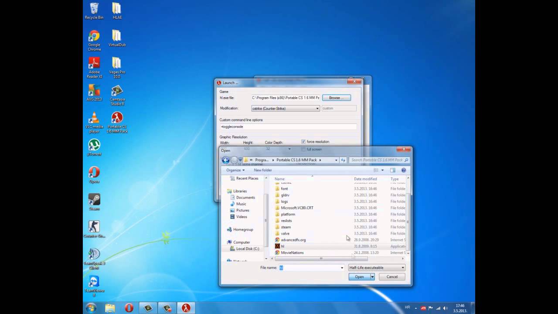The height and width of the screenshot is (314, 558).
Task: Open the Organize menu dropdown
Action: pos(235,170)
